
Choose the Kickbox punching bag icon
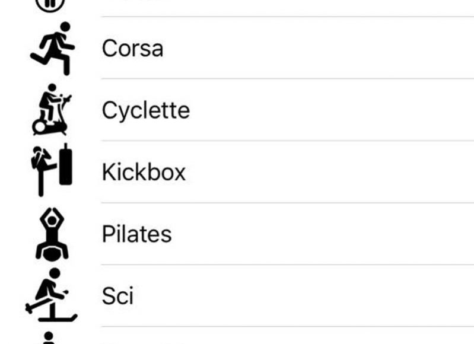click(x=52, y=170)
